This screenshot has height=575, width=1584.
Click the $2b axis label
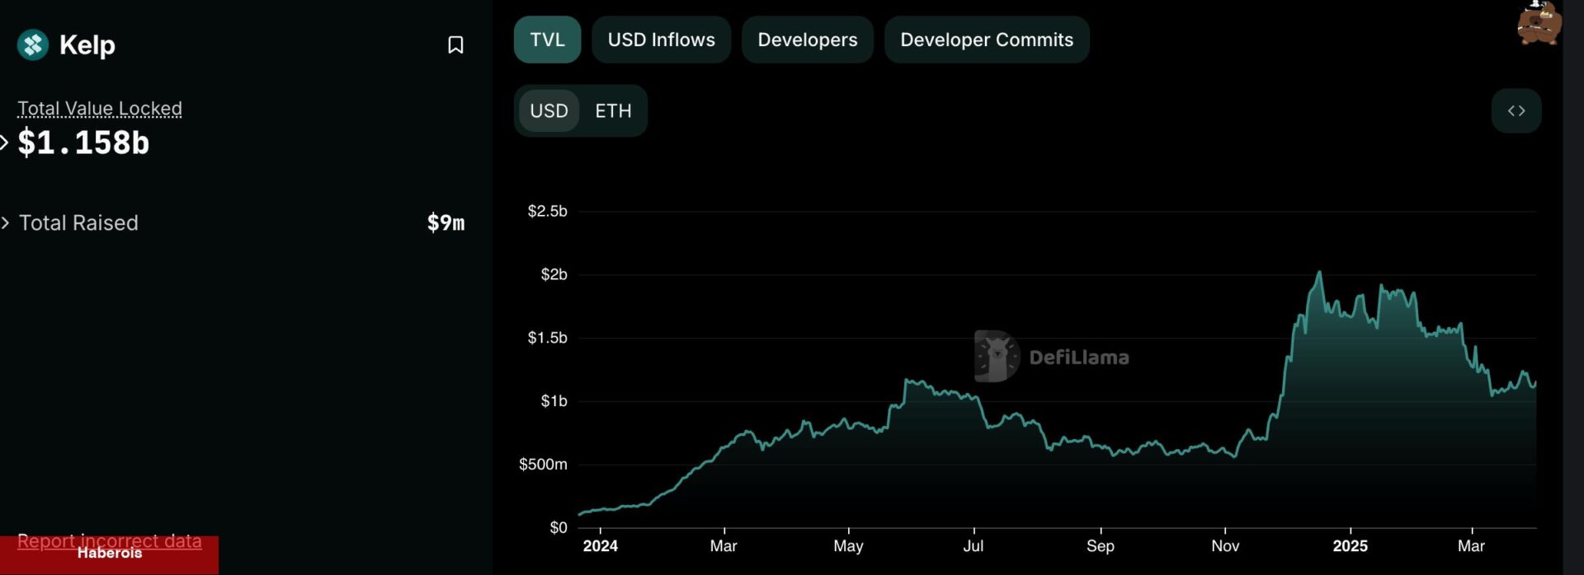point(554,274)
